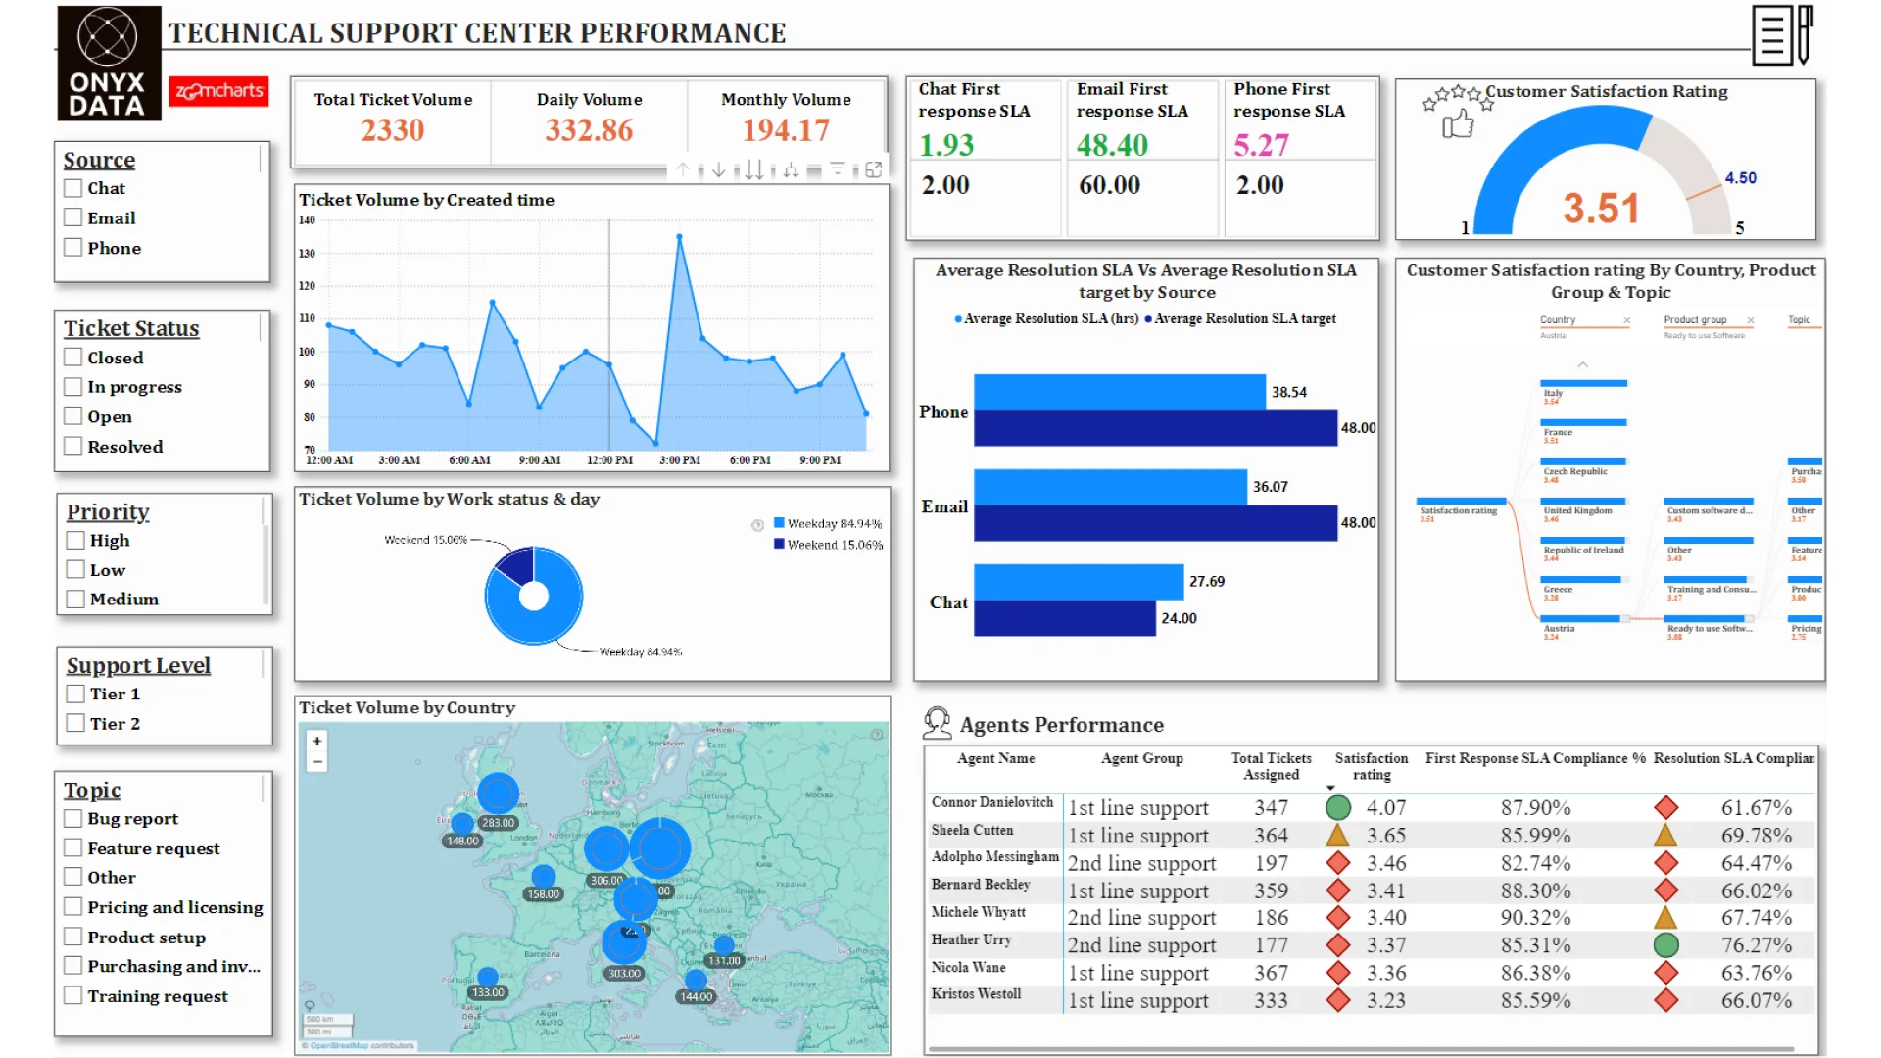Click the Onyx Data logo
Image resolution: width=1881 pixels, height=1058 pixels.
click(x=108, y=63)
